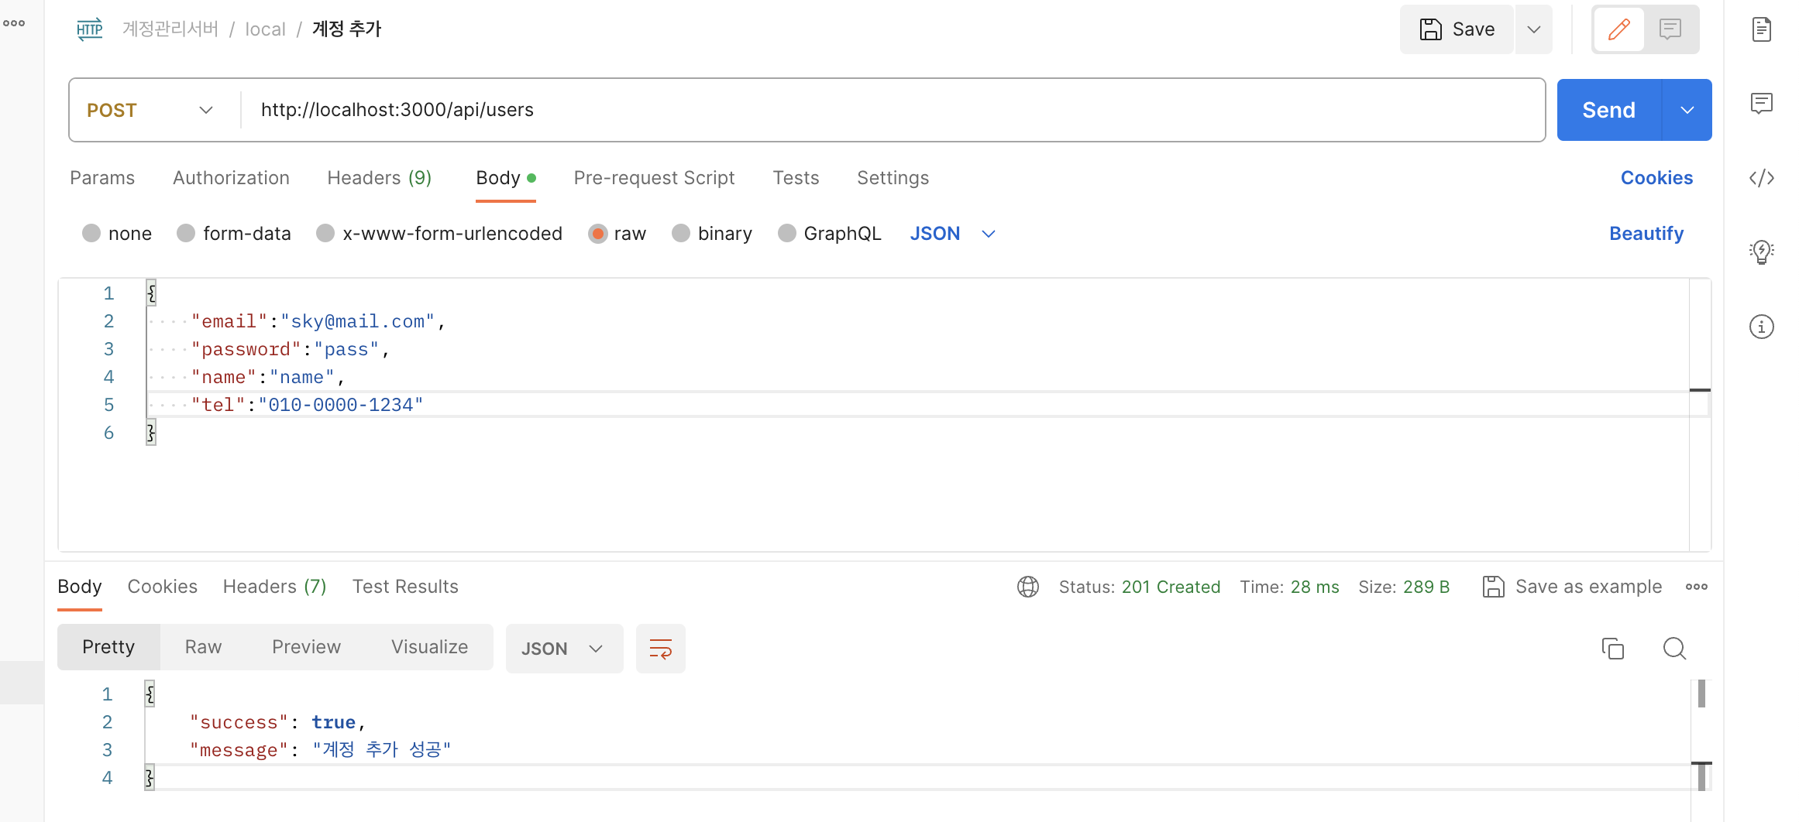Open the request Body tab
Image resolution: width=1799 pixels, height=822 pixels.
(505, 178)
